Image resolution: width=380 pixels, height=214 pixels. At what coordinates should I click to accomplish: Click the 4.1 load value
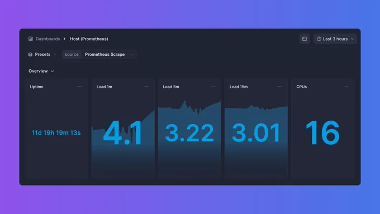pyautogui.click(x=122, y=133)
